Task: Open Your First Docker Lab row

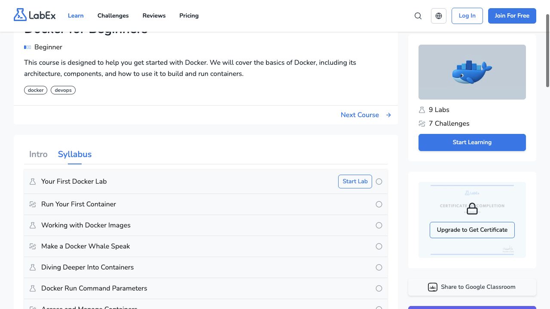Action: coord(206,182)
